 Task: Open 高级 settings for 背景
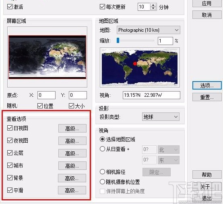click(72, 178)
